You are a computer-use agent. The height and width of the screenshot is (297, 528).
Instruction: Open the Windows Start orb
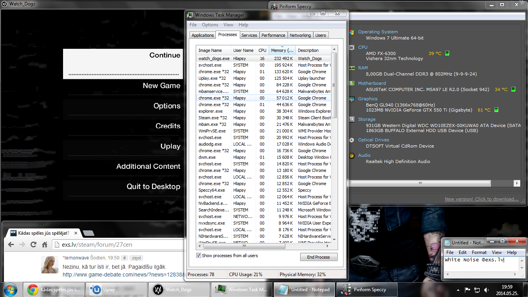pyautogui.click(x=10, y=290)
